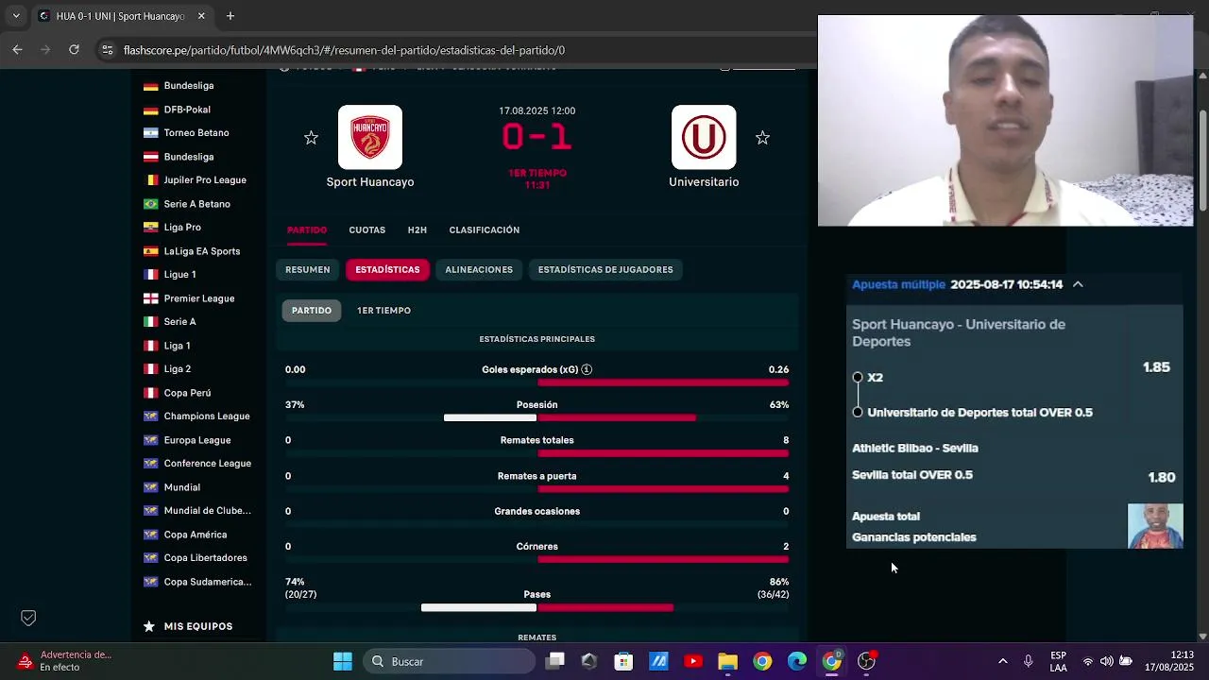Viewport: 1209px width, 680px height.
Task: Open the browser tab search dropdown
Action: (16, 16)
